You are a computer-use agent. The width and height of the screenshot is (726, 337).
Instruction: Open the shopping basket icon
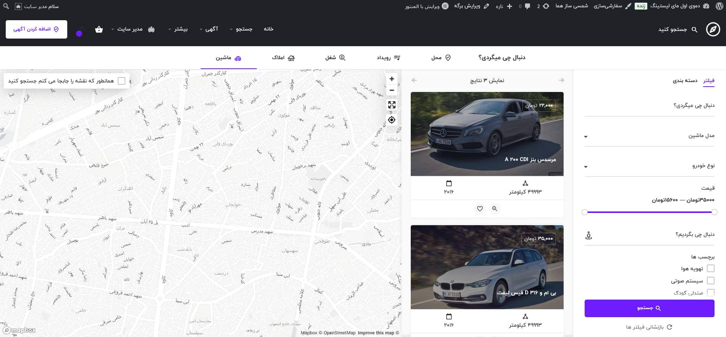(99, 29)
